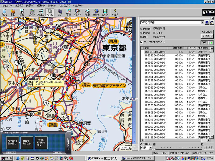Switch to フィルム (Film) view icon

coord(41,12)
